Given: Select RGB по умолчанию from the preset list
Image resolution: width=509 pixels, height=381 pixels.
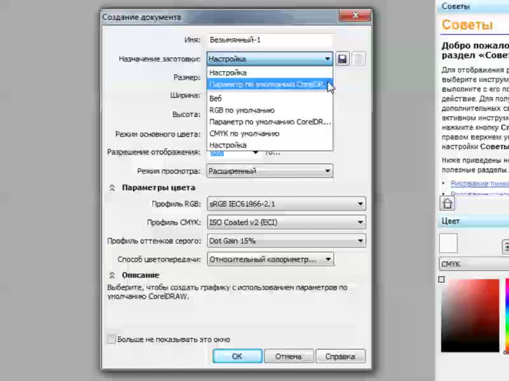Looking at the screenshot, I should click(x=270, y=110).
